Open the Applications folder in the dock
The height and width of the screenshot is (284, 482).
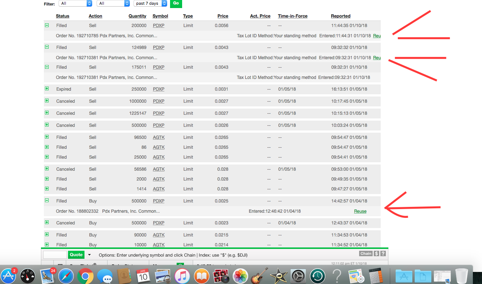(x=404, y=276)
